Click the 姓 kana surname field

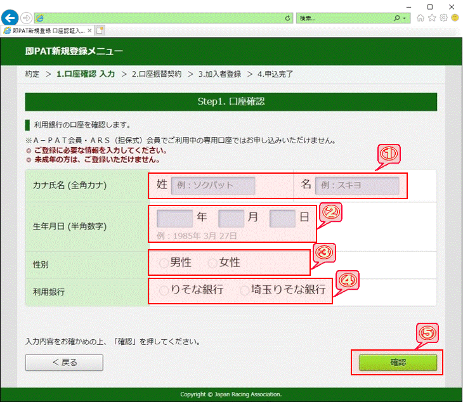click(213, 185)
